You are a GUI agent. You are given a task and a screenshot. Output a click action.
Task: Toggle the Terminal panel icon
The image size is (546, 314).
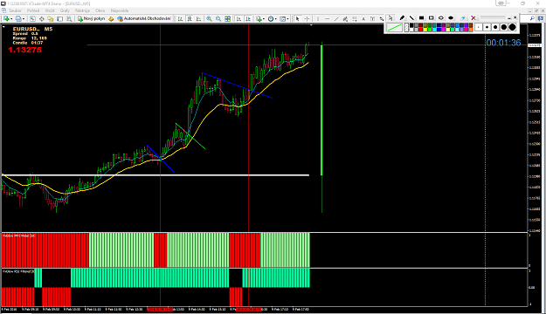(x=60, y=19)
